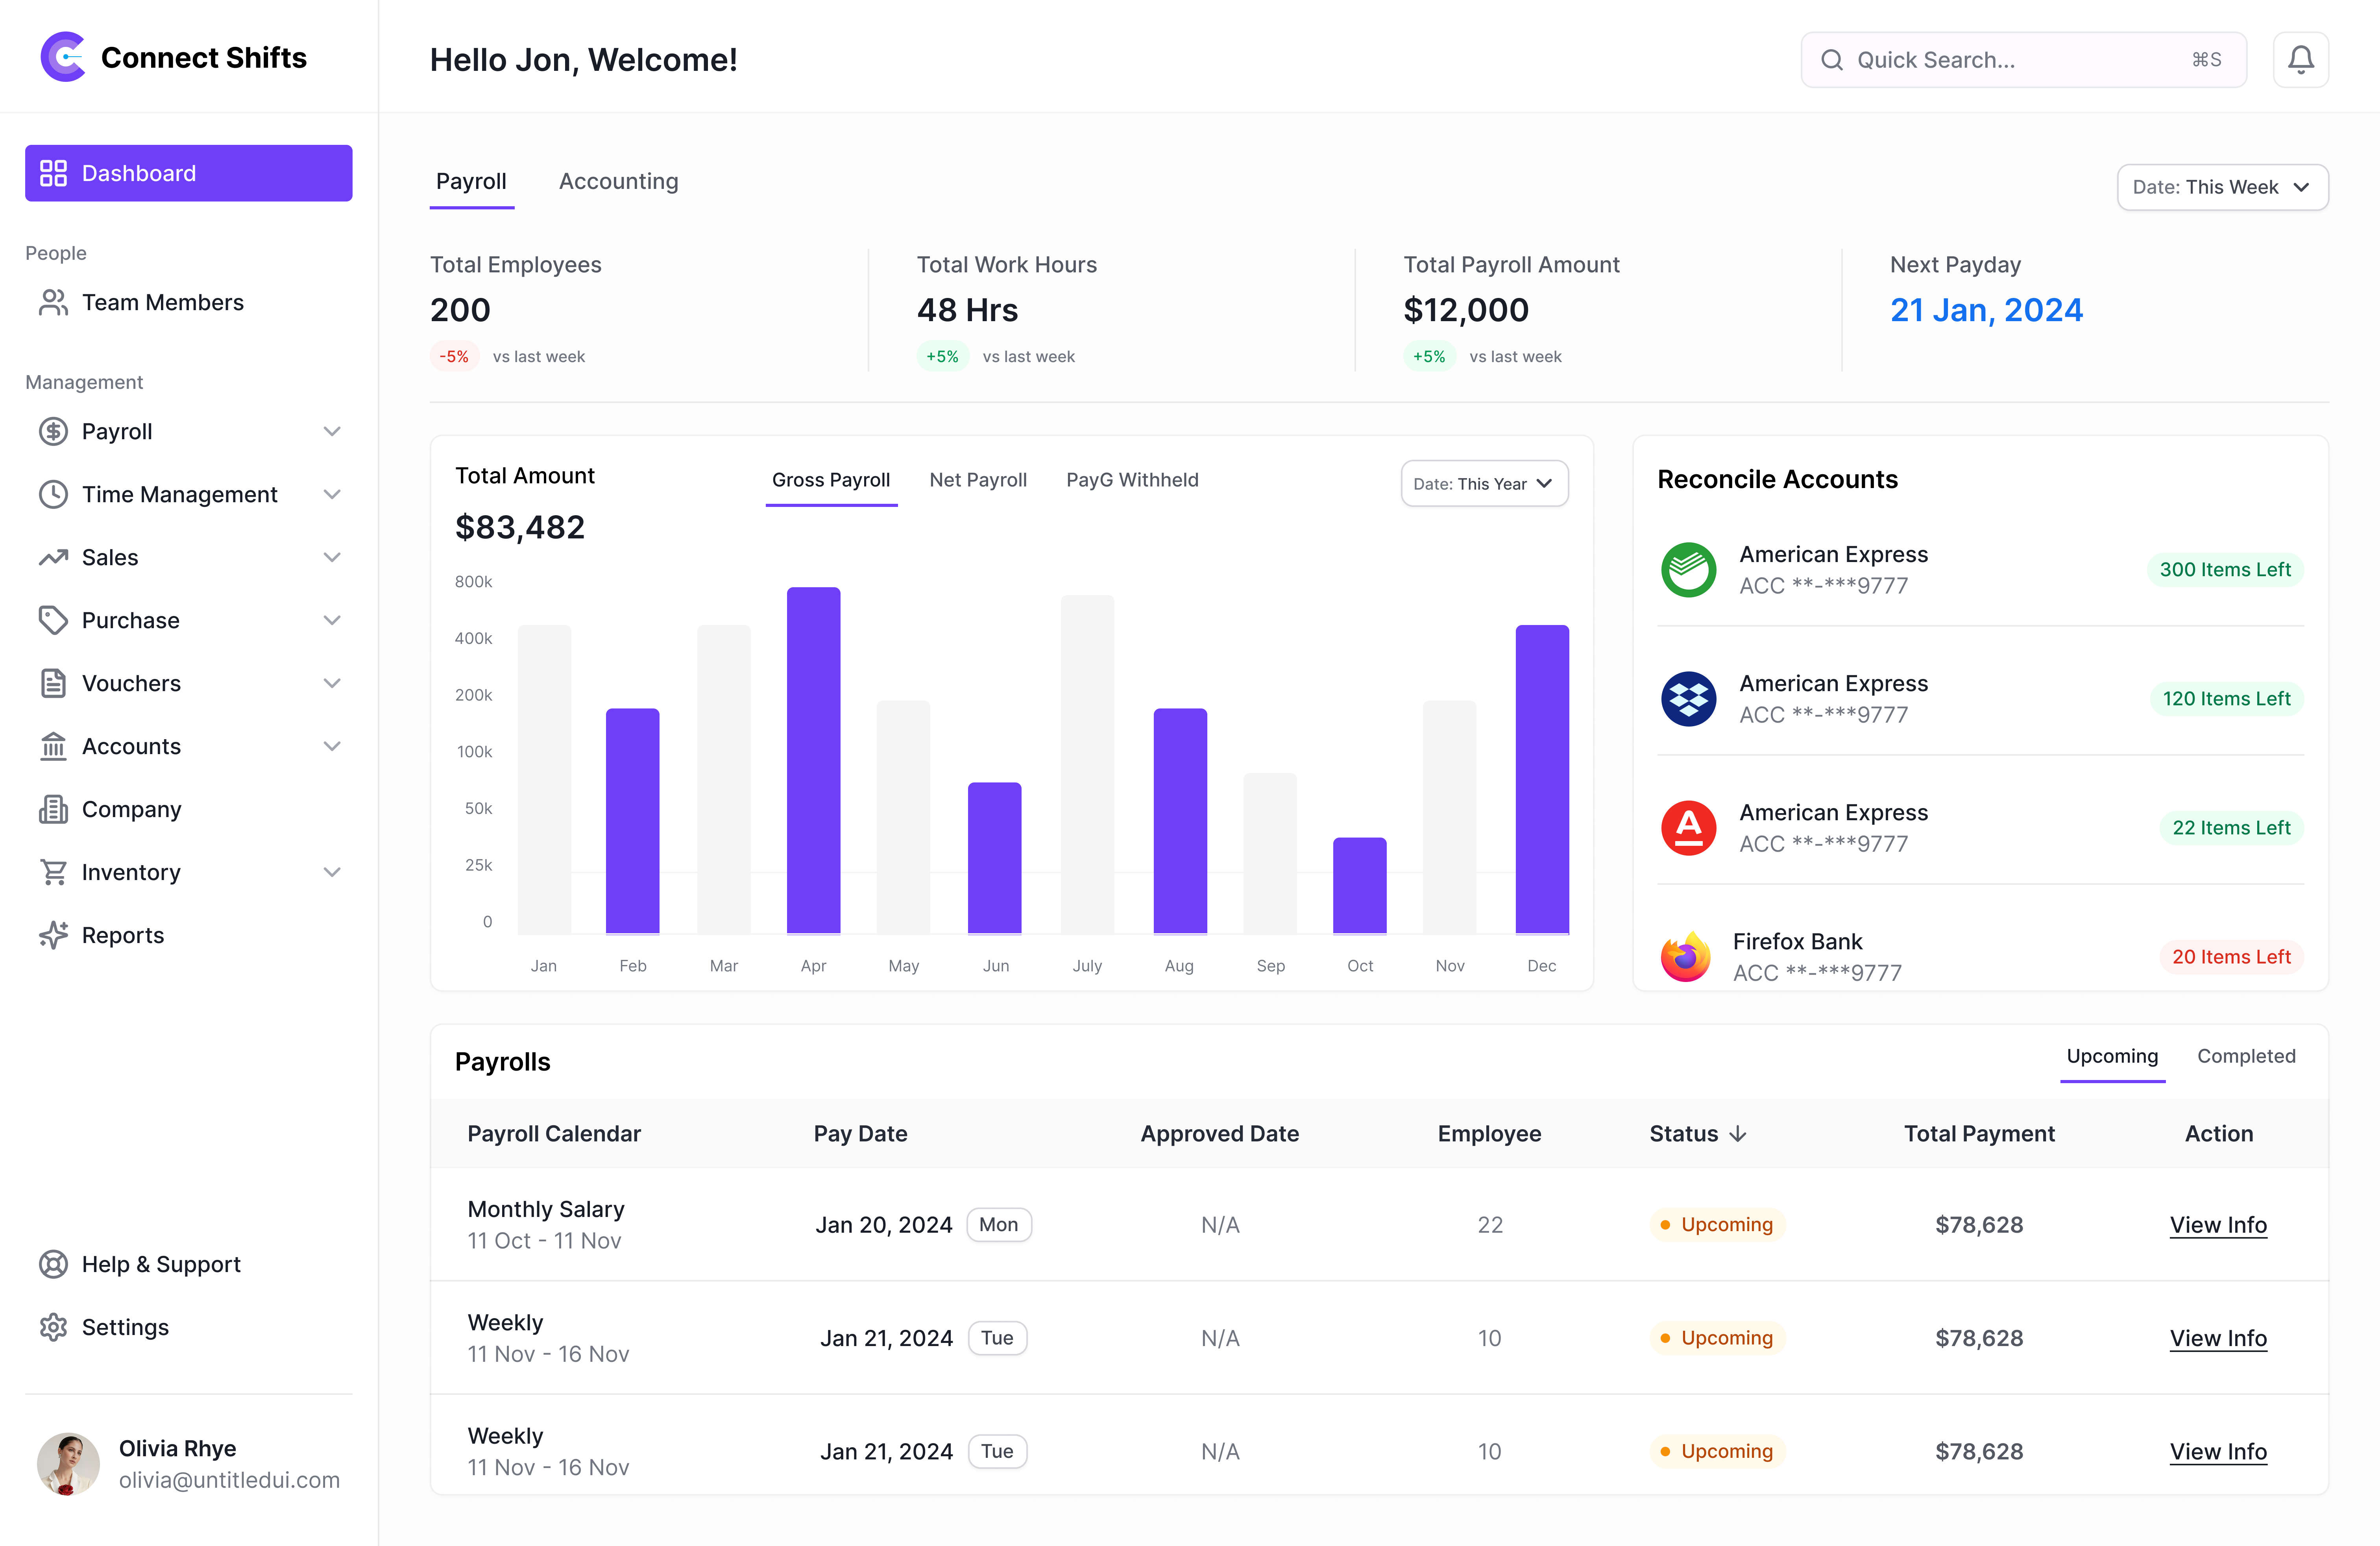
Task: Open Help & Support
Action: point(160,1264)
